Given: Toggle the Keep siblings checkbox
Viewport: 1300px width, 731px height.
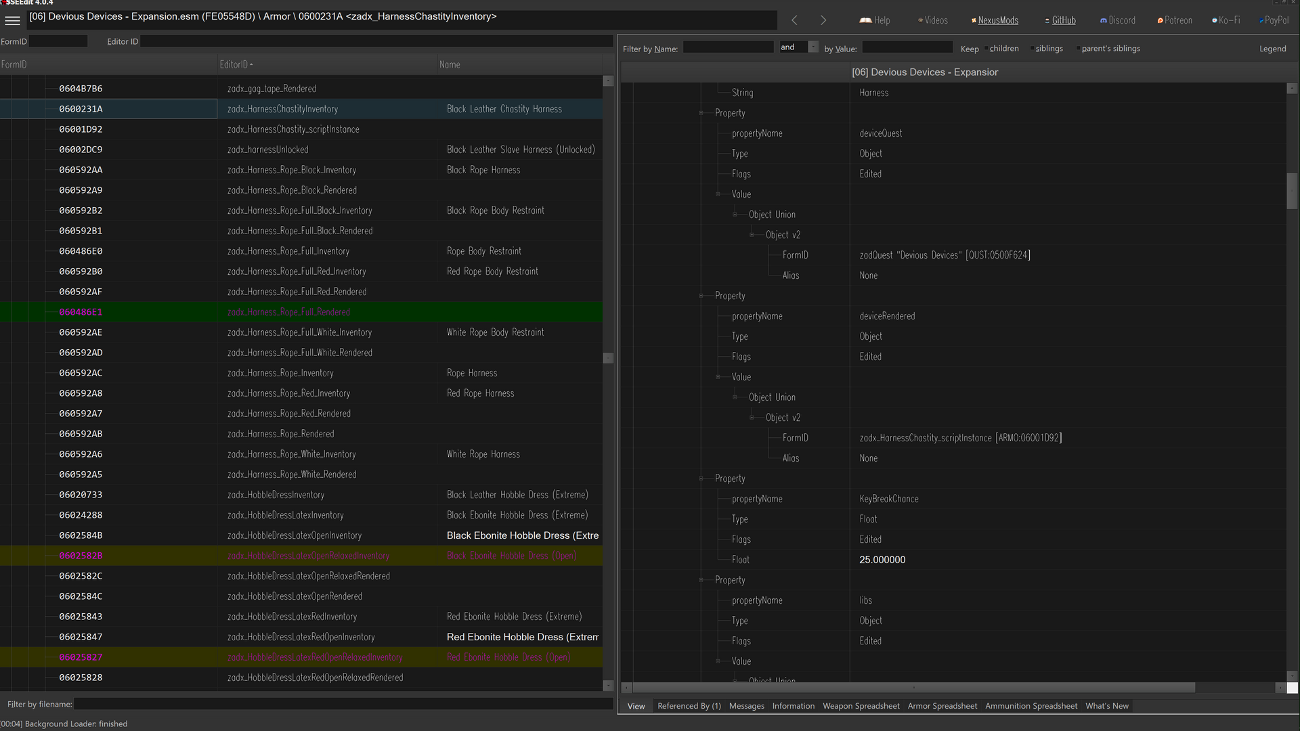Looking at the screenshot, I should (1033, 49).
